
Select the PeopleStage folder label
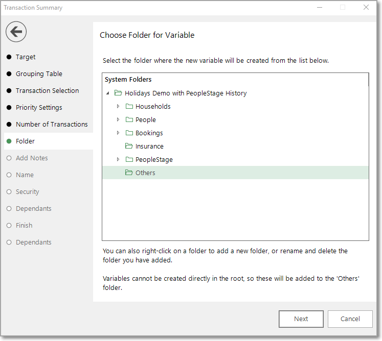[154, 160]
